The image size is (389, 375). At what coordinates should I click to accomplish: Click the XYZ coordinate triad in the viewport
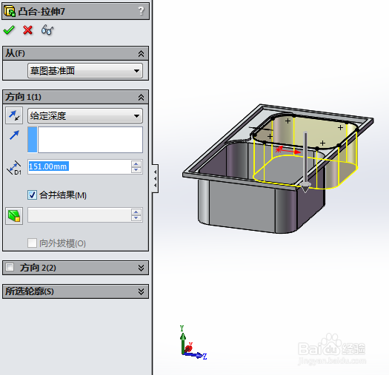(193, 343)
